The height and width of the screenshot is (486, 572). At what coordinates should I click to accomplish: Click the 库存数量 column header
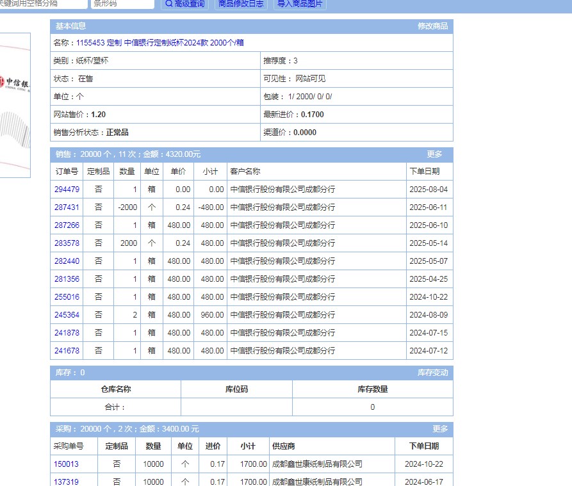[372, 389]
